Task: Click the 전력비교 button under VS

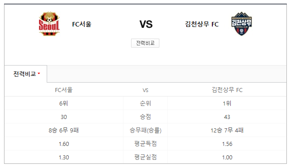Action: 145,43
